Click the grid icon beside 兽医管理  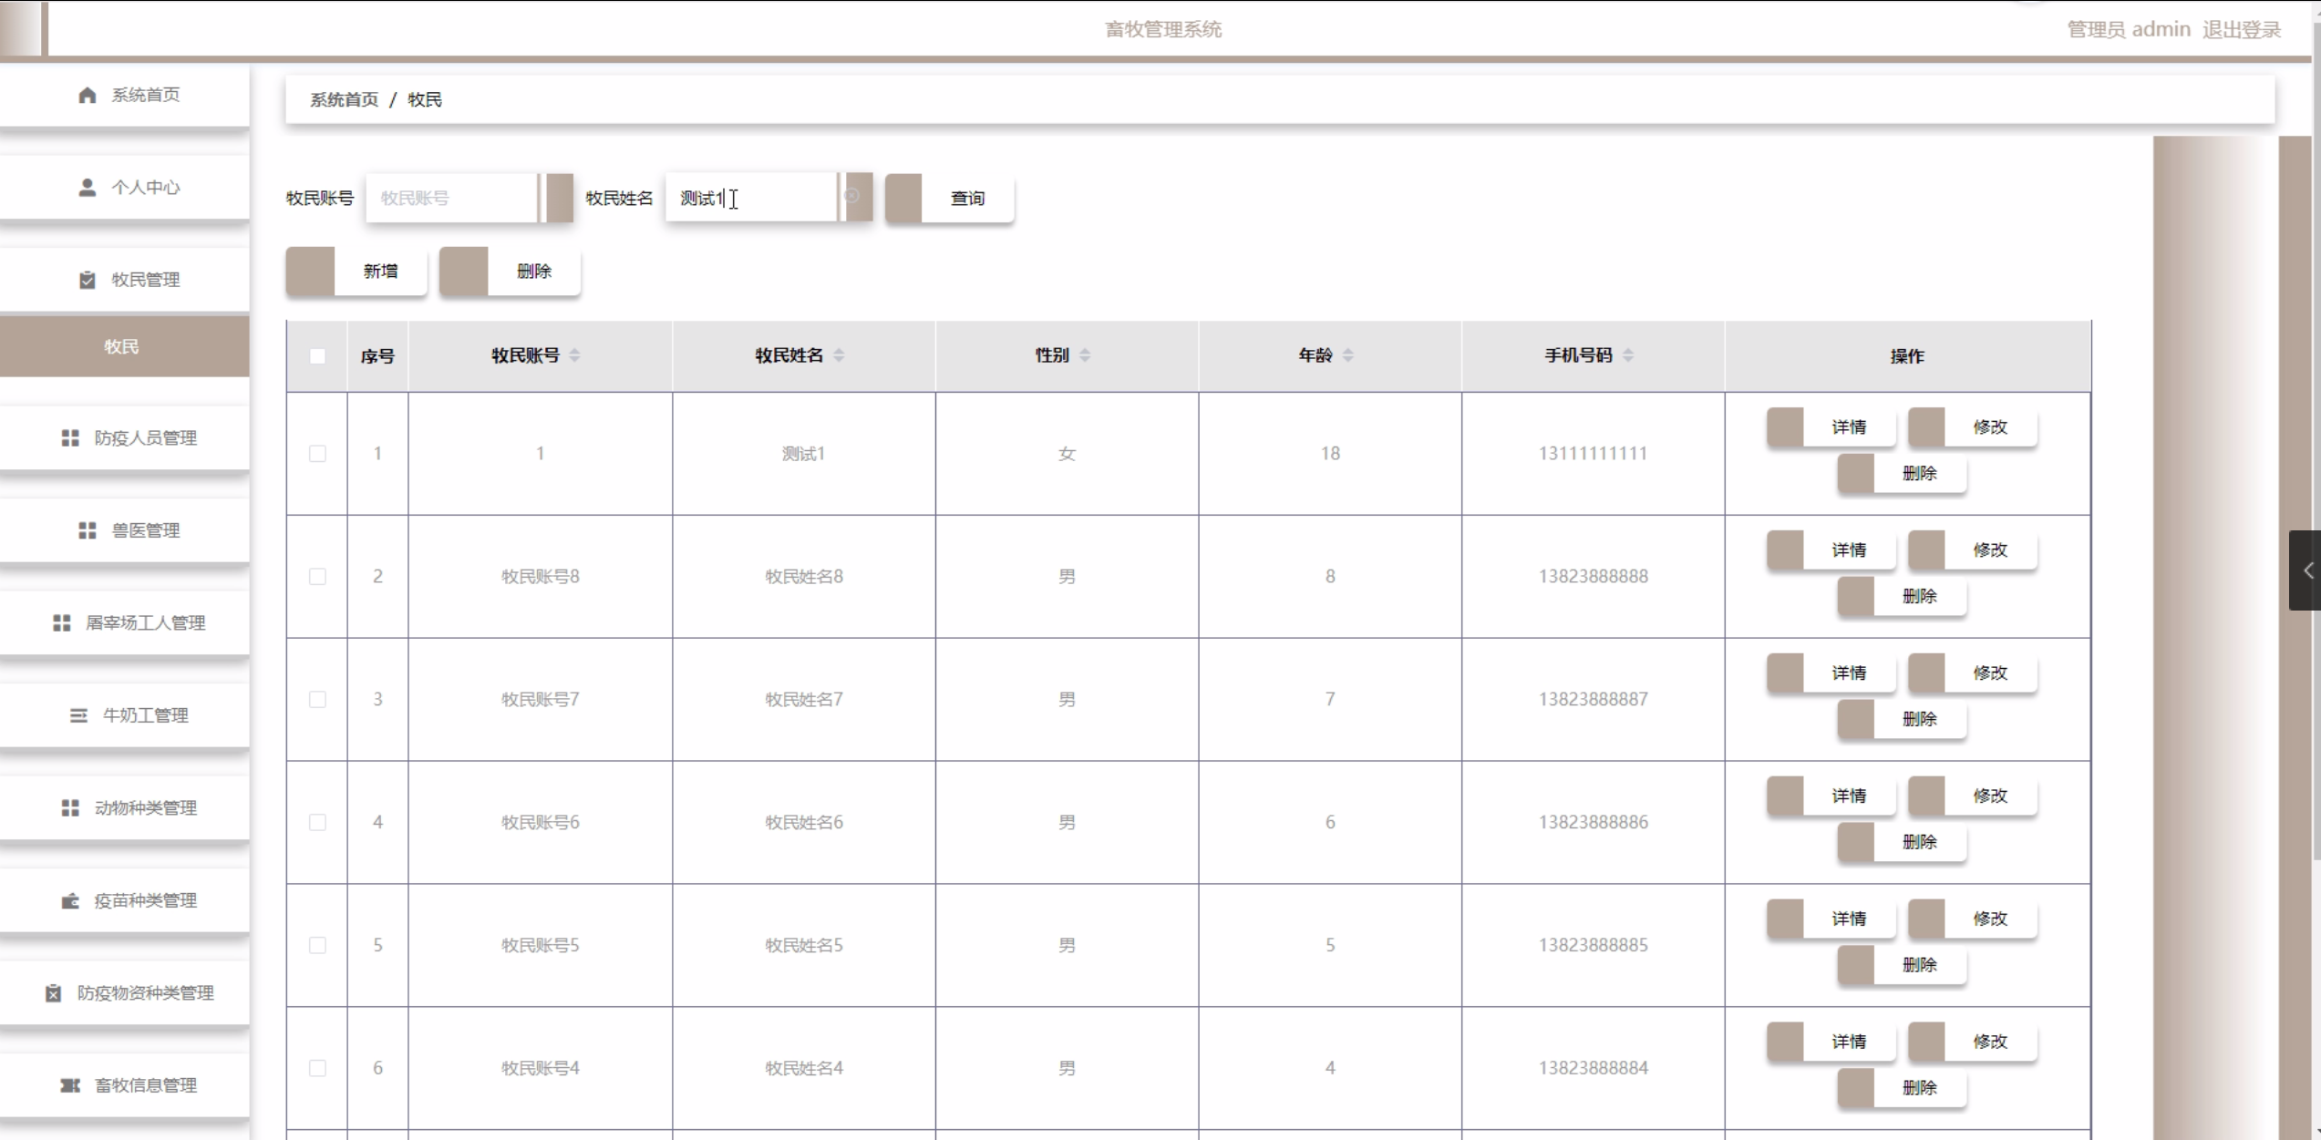[x=88, y=530]
